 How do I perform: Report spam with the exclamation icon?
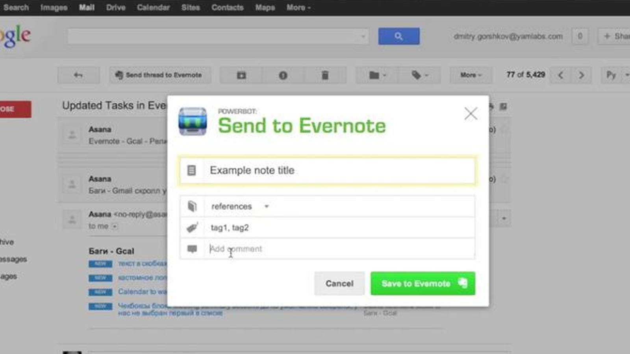click(283, 75)
